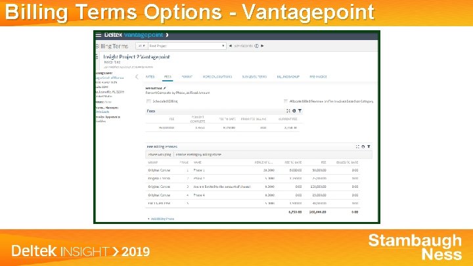Open the billing client link in left panel

(110, 78)
